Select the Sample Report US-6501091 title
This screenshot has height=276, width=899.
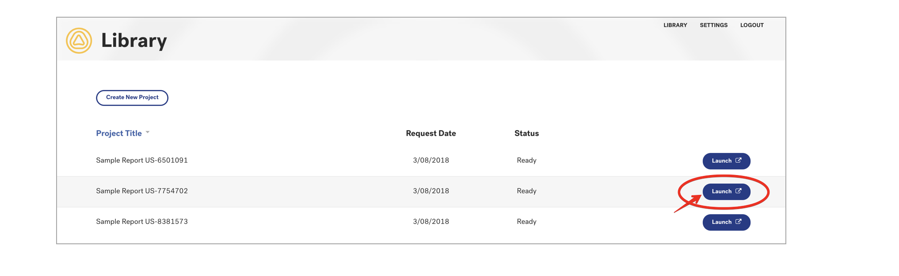pyautogui.click(x=142, y=160)
